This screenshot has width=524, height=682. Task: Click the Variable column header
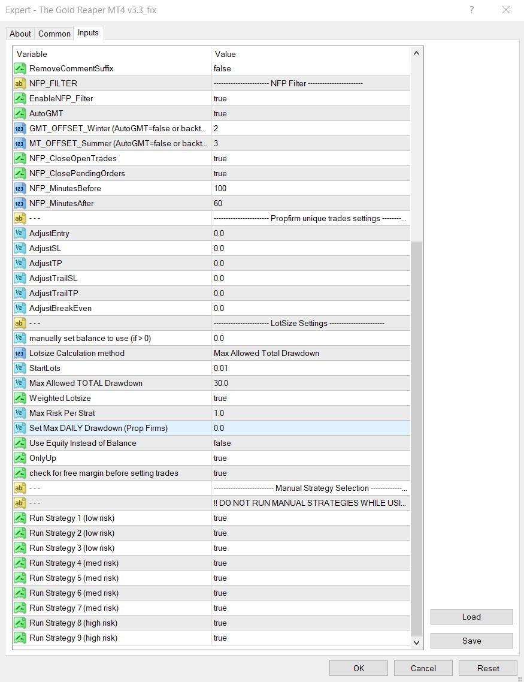pyautogui.click(x=112, y=54)
